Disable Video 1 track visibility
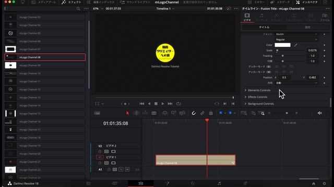 click(113, 163)
